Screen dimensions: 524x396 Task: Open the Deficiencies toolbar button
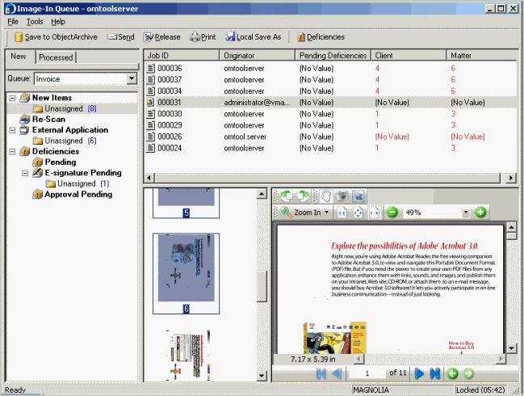pos(320,37)
